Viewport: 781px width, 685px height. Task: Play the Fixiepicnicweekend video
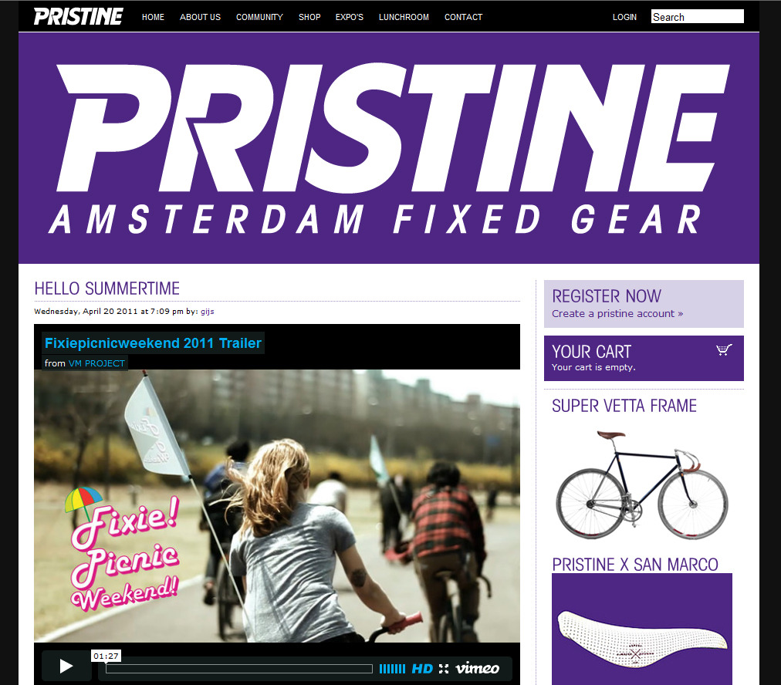(x=66, y=666)
